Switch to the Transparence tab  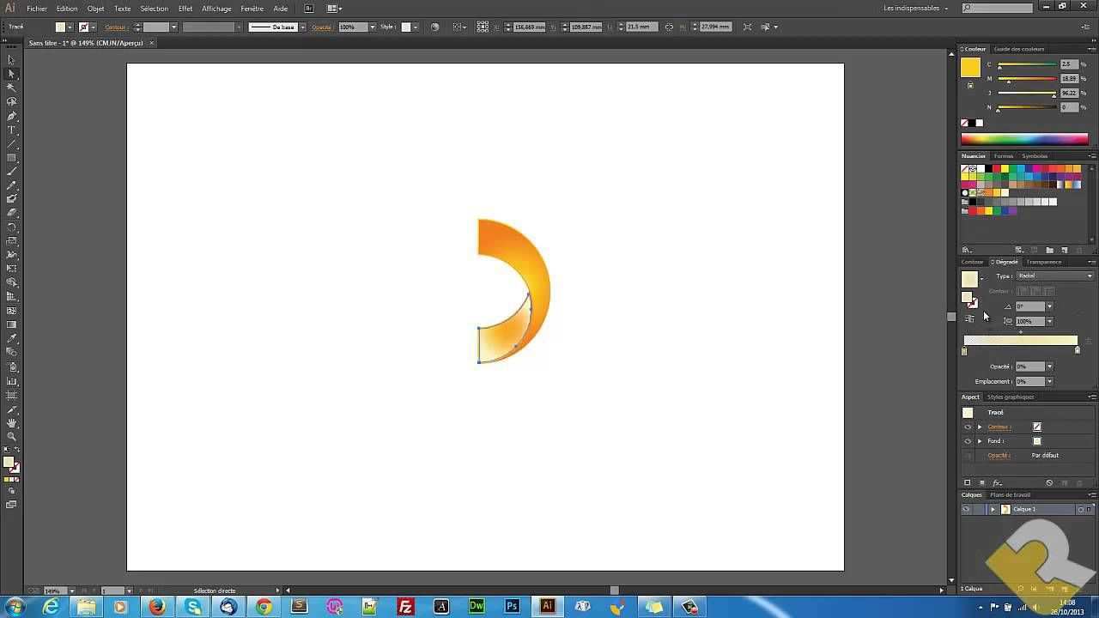[x=1043, y=262]
